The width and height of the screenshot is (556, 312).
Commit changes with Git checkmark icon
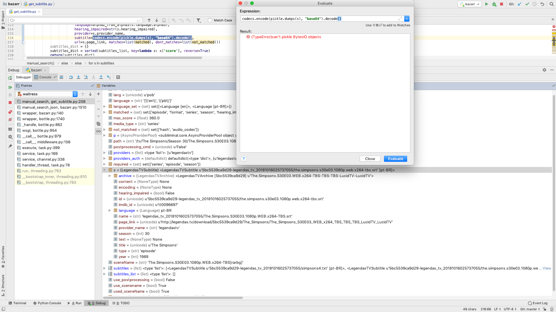coord(527,4)
